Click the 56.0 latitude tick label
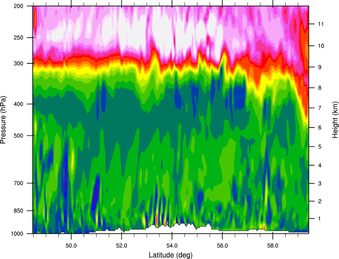 (222, 246)
